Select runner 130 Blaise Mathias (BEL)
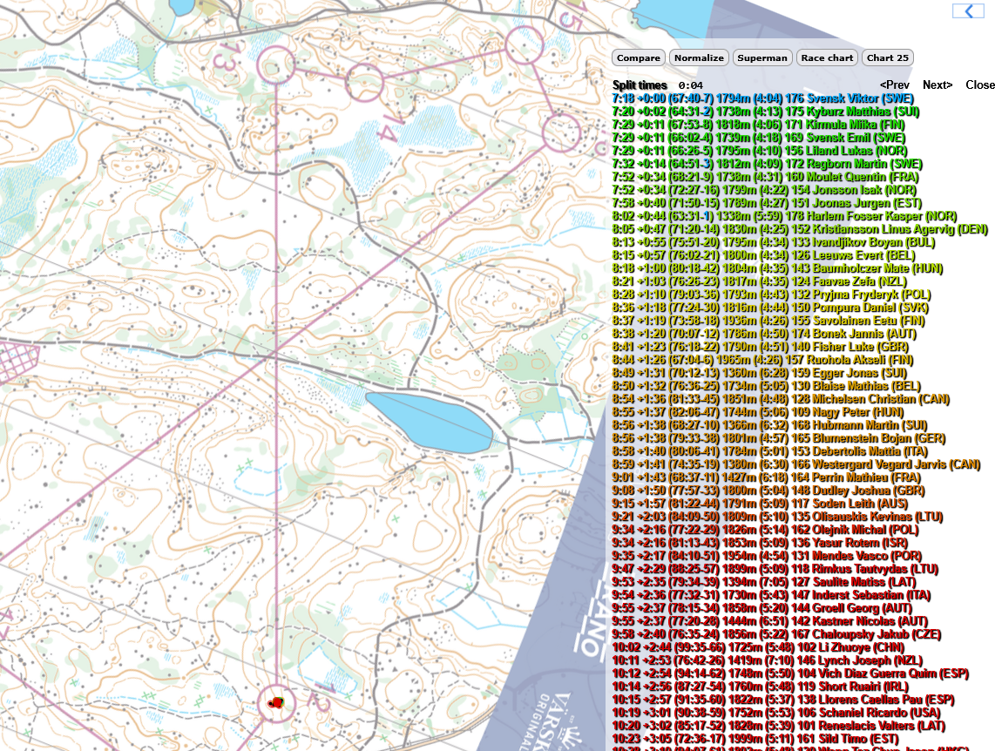Screen dimensions: 995x751 [766, 386]
